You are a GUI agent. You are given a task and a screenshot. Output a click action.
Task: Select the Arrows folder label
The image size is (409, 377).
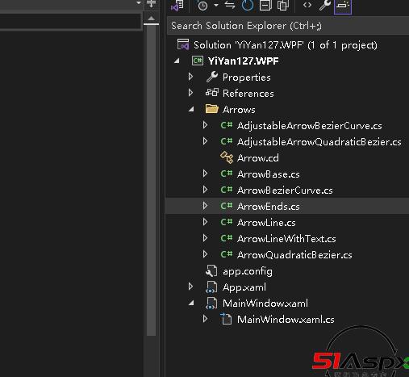pos(239,110)
